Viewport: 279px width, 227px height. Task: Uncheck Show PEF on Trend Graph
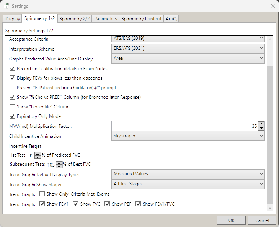point(107,204)
